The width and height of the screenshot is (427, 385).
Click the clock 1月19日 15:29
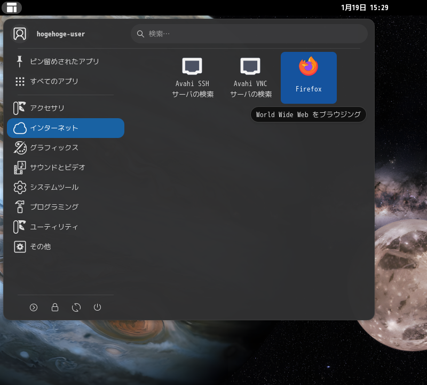[365, 7]
